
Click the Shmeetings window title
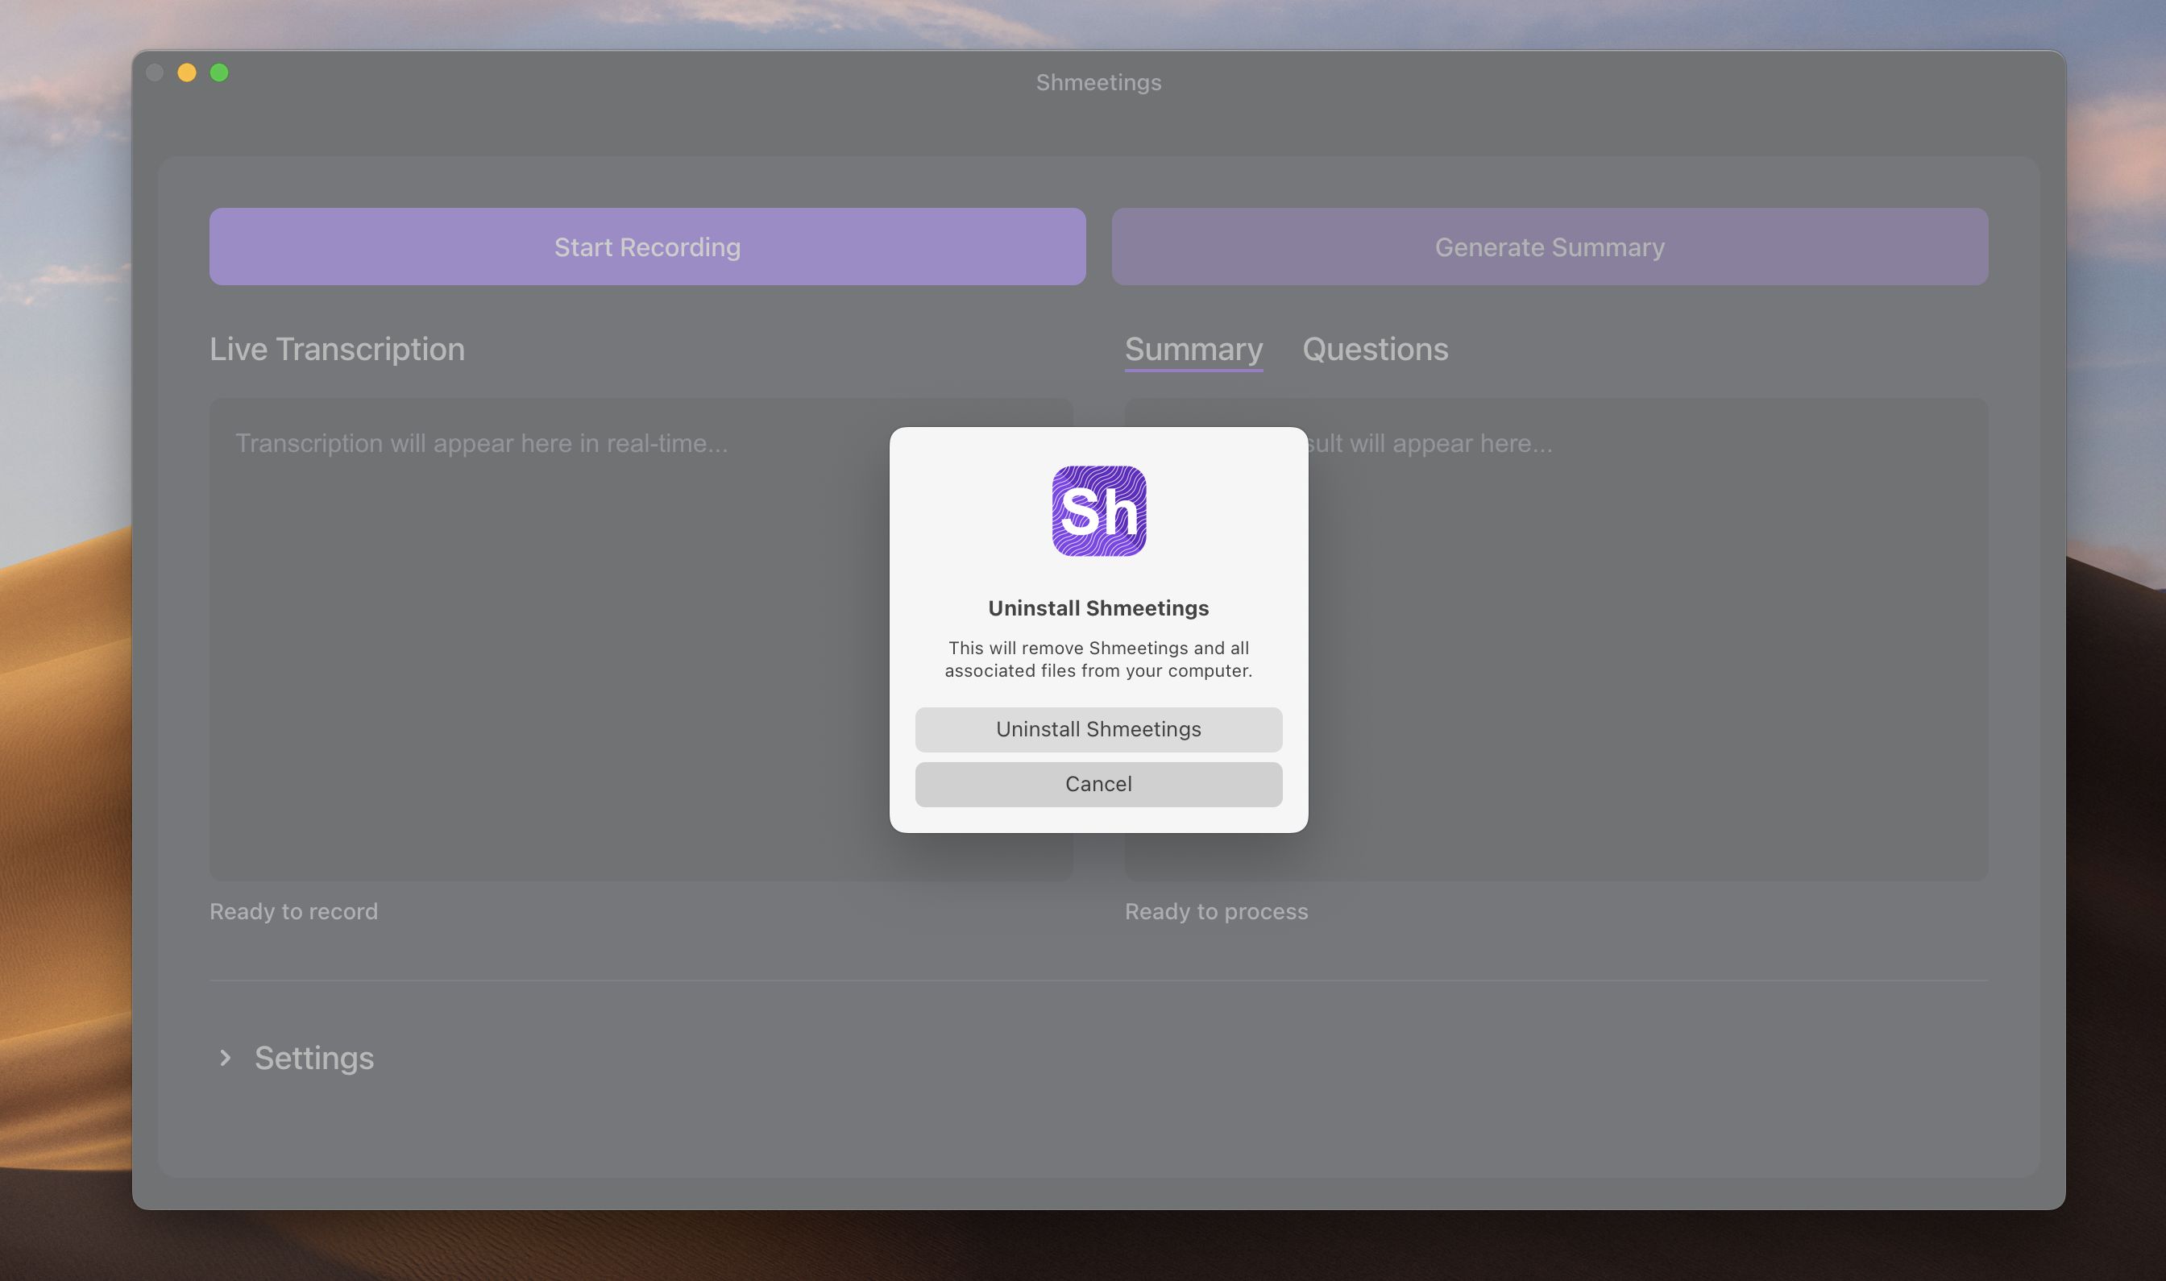pyautogui.click(x=1098, y=82)
